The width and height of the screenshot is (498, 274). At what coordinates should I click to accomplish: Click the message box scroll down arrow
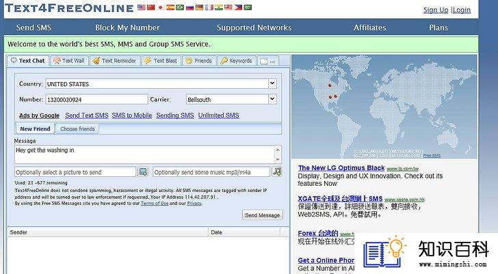click(x=278, y=159)
